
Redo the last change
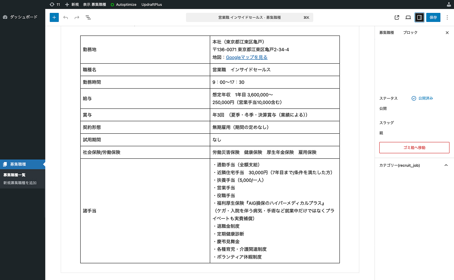(76, 17)
